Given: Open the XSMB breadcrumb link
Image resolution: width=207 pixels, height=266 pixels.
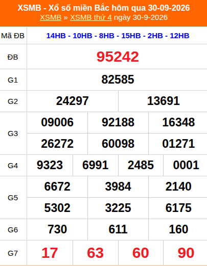Looking at the screenshot, I should tap(51, 17).
